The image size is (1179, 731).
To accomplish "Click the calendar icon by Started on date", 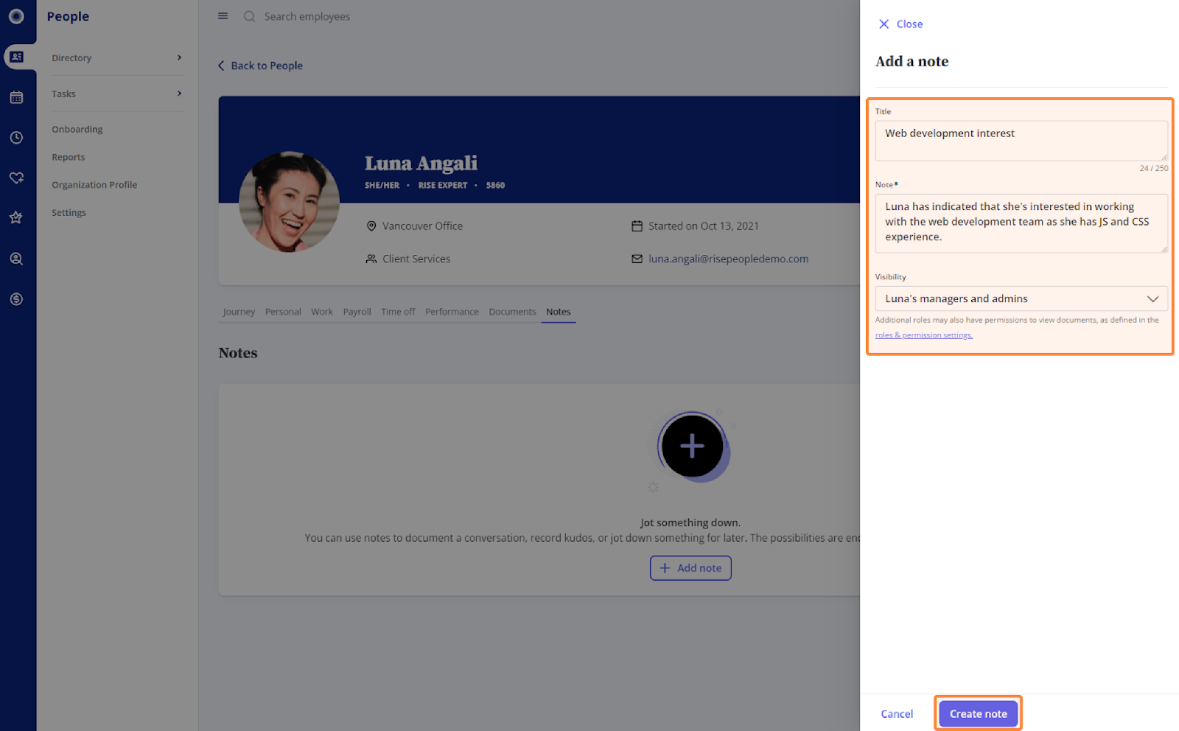I will [637, 226].
